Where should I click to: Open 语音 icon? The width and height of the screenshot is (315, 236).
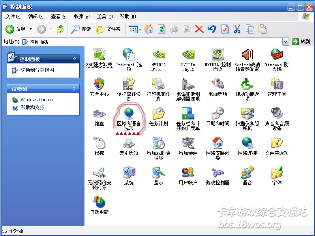pos(247,172)
